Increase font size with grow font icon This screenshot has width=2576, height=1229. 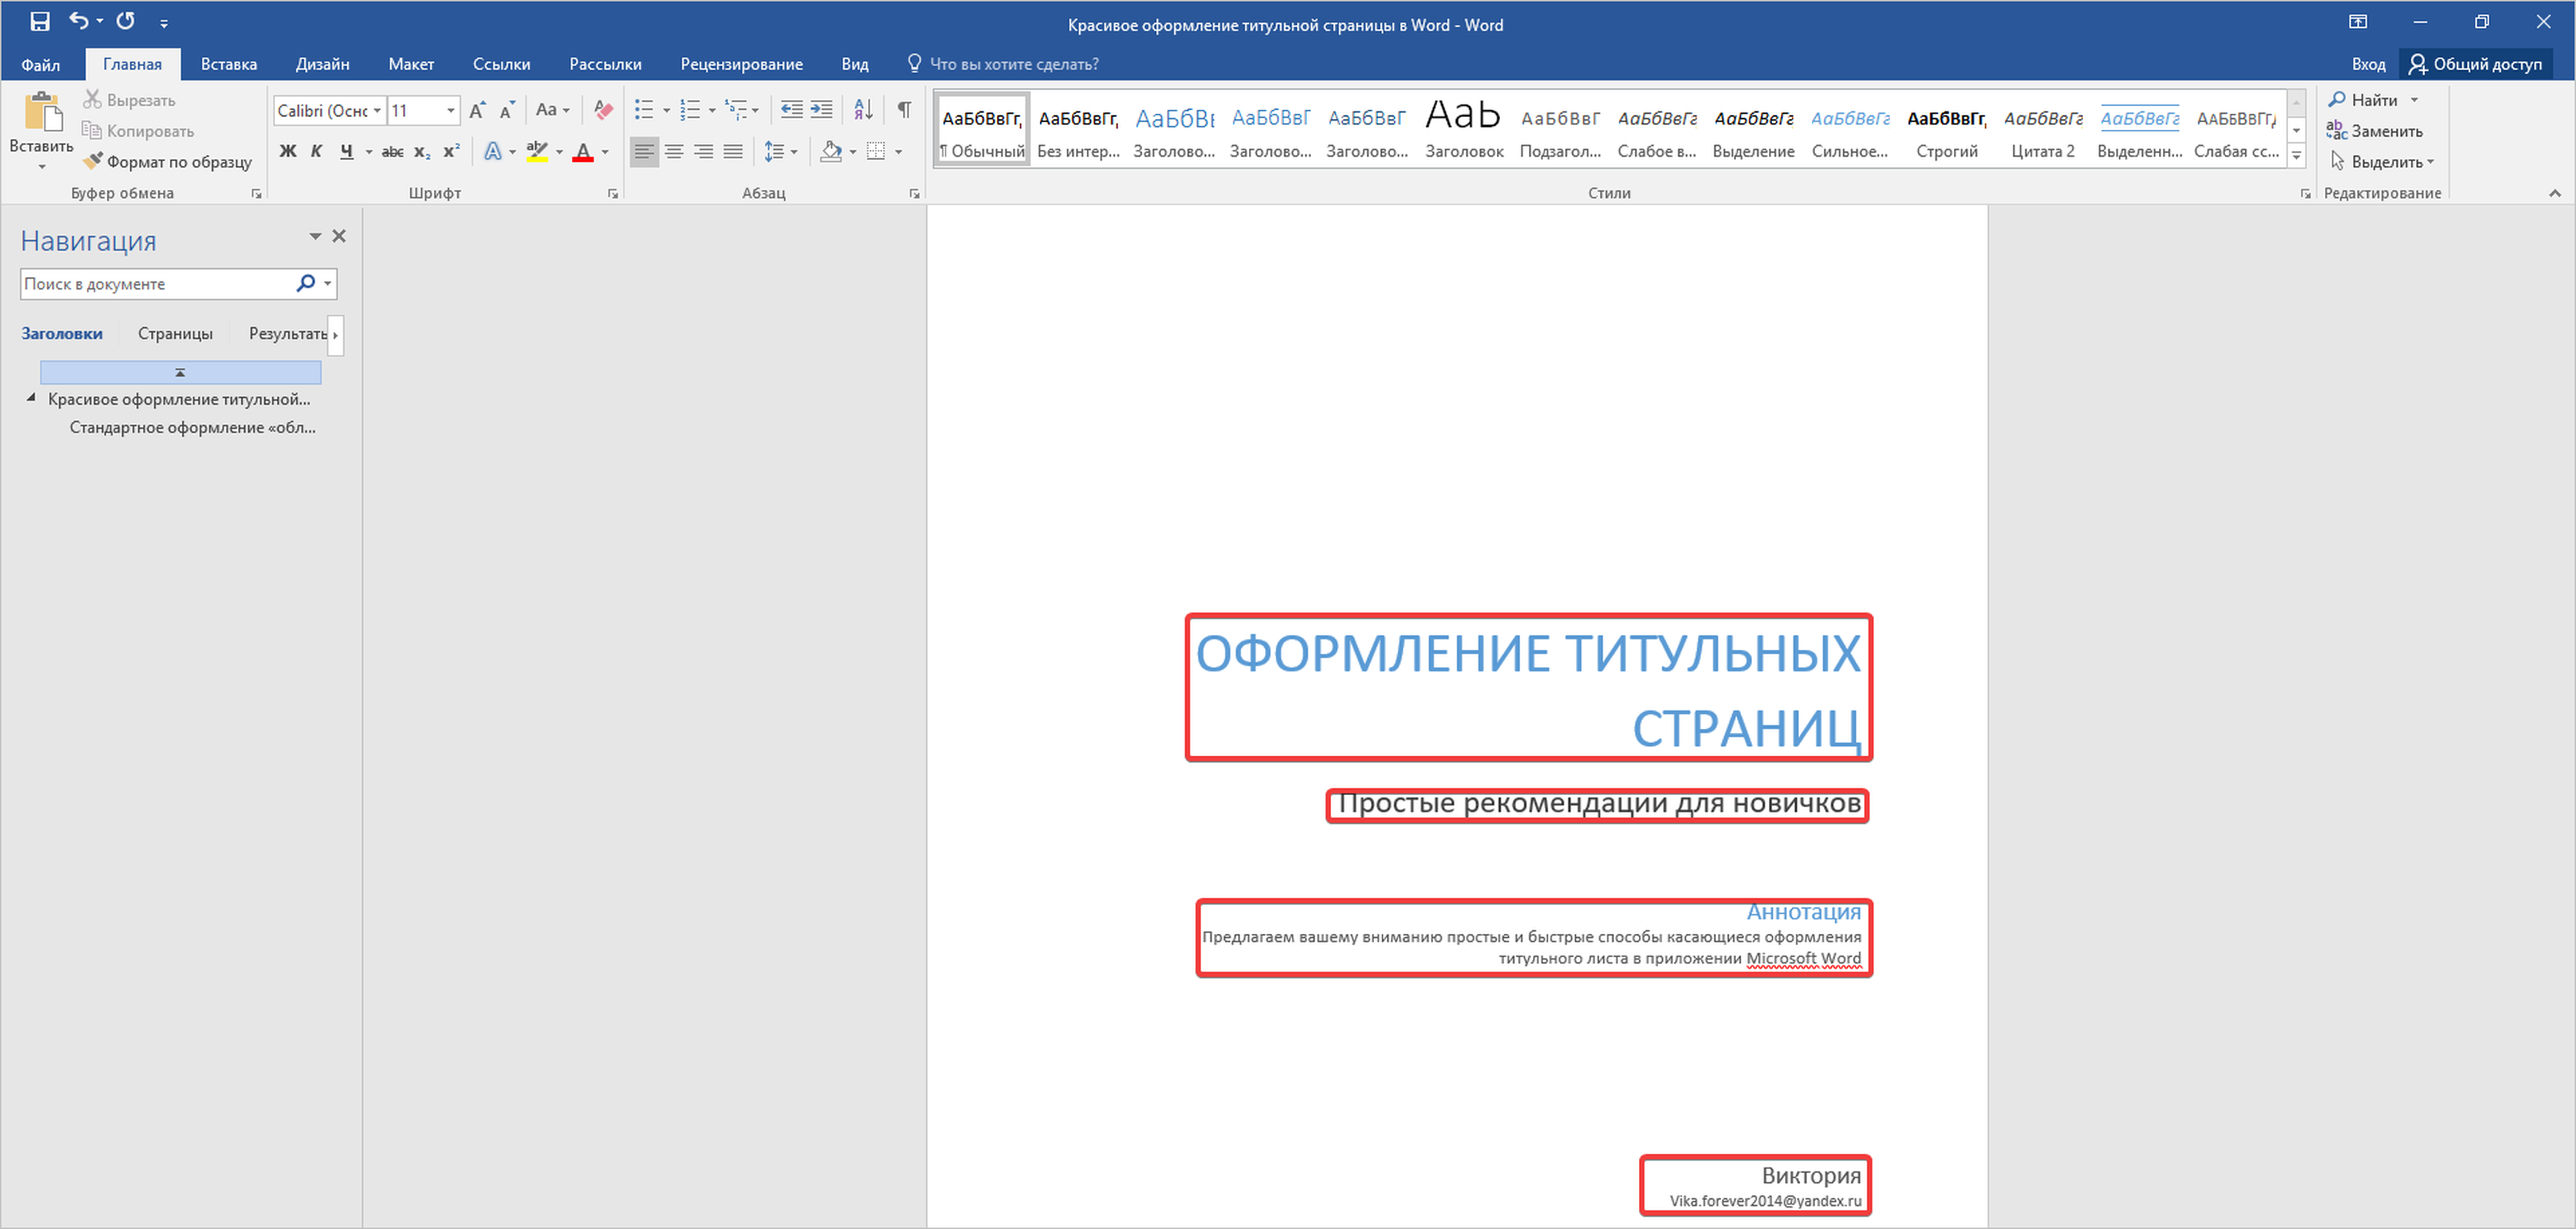[477, 110]
